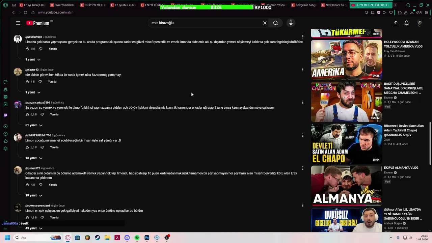Open Discord from the taskbar
The width and height of the screenshot is (432, 243).
pyautogui.click(x=127, y=238)
